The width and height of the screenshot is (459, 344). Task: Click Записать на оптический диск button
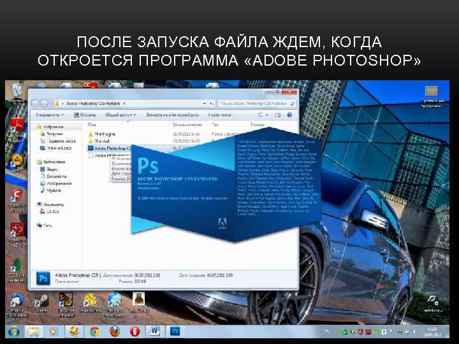pyautogui.click(x=172, y=115)
